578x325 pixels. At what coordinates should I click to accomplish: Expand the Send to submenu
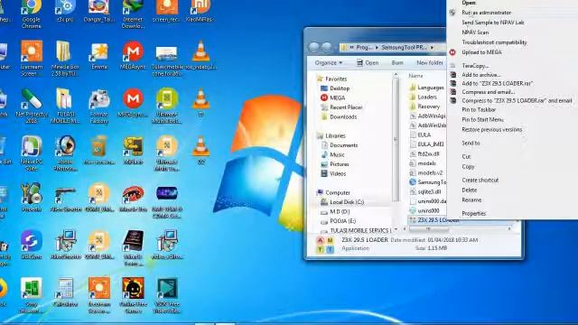(x=471, y=143)
